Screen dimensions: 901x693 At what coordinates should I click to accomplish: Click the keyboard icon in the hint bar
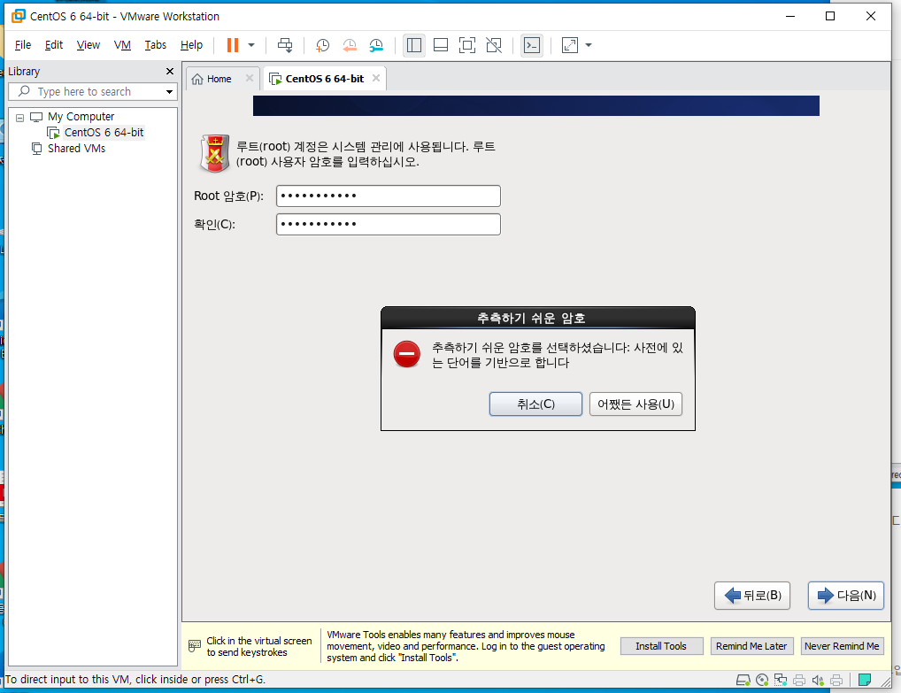tap(195, 646)
